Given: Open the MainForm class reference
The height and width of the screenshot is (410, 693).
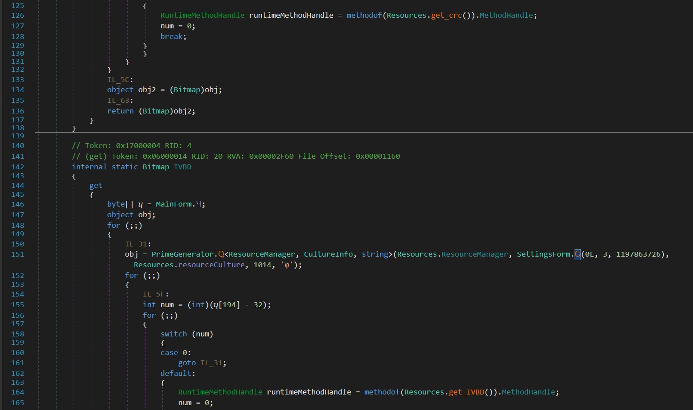Looking at the screenshot, I should pos(173,204).
